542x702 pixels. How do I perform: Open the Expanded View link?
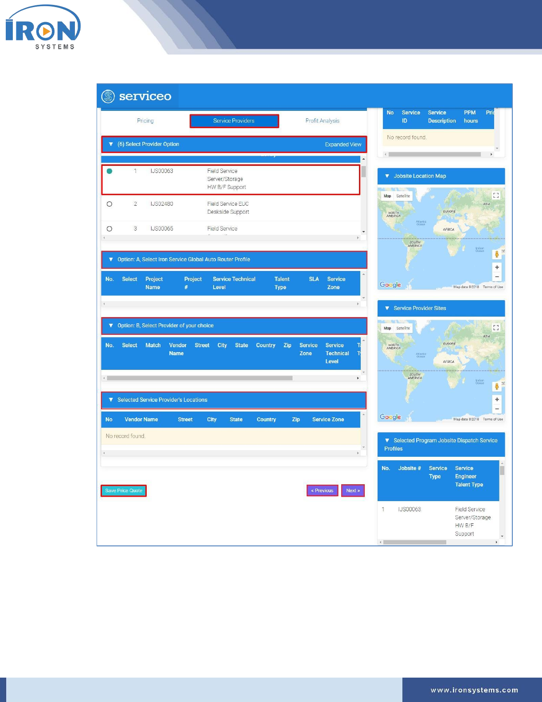tap(343, 145)
